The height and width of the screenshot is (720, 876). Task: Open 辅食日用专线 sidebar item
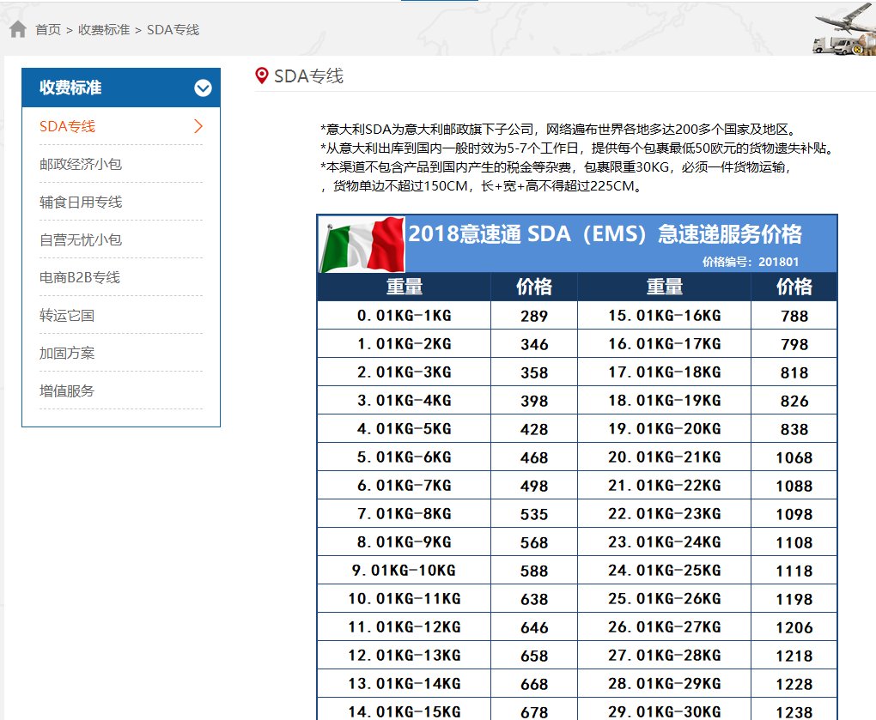(x=81, y=202)
